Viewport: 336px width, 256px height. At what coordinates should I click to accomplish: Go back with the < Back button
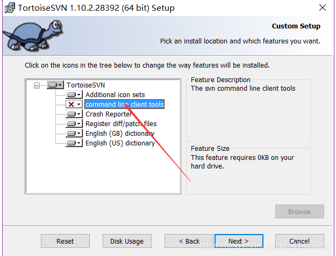coord(189,241)
